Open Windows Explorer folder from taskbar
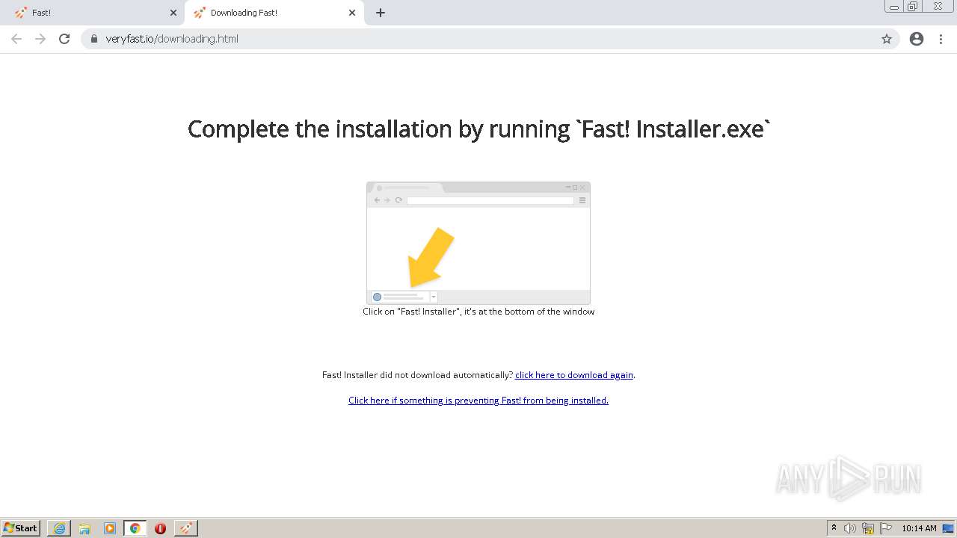Screen dimensions: 957x538 pyautogui.click(x=84, y=528)
